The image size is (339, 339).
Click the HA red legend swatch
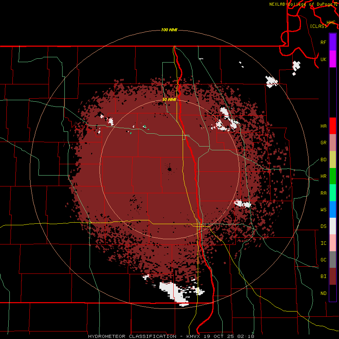tap(333, 126)
